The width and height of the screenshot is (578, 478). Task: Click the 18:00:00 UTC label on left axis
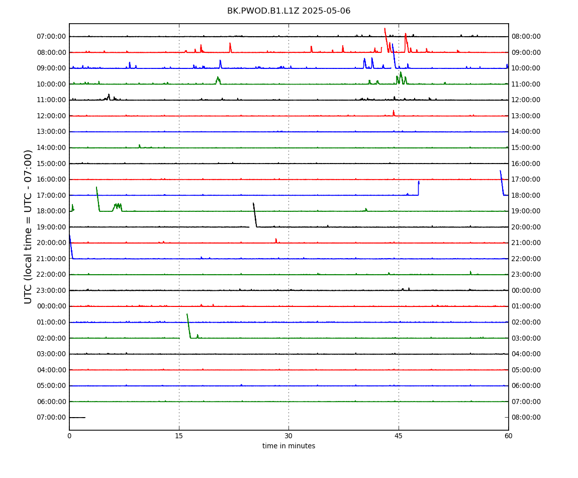pos(51,211)
